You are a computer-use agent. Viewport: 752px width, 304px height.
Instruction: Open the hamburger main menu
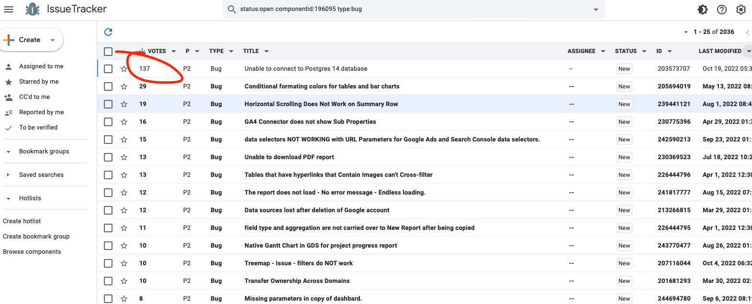tap(9, 9)
